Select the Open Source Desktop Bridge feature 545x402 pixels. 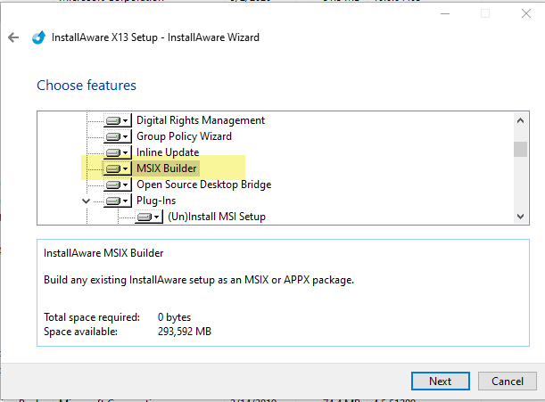tap(203, 185)
